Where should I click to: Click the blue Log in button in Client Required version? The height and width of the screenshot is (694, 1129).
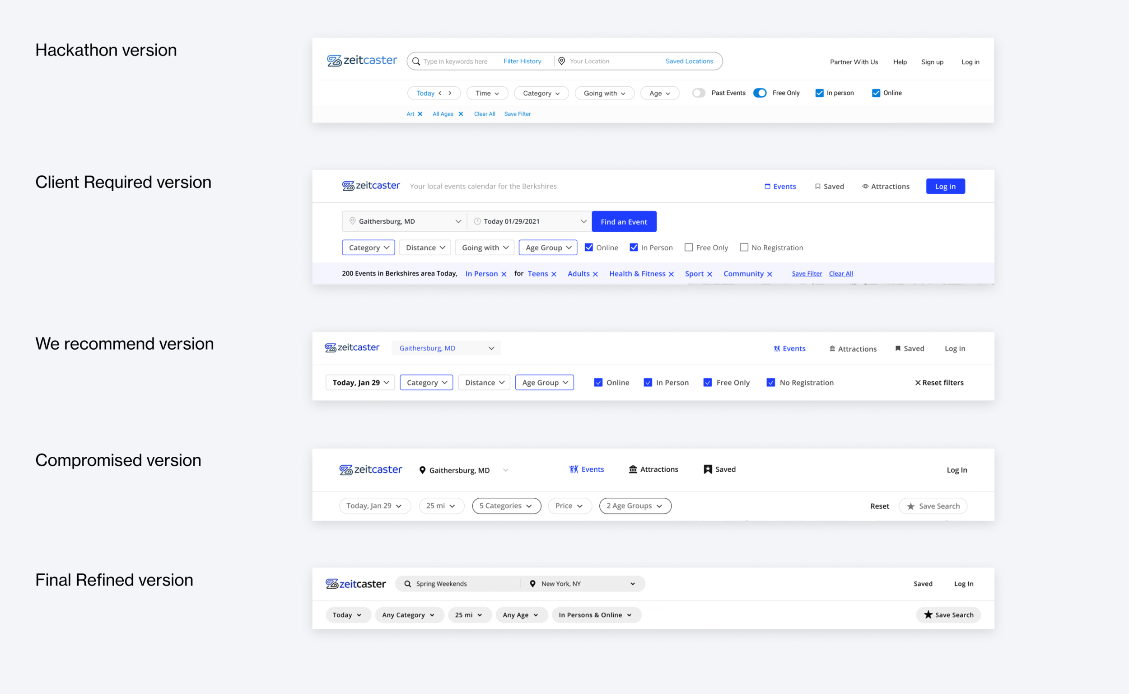tap(945, 186)
